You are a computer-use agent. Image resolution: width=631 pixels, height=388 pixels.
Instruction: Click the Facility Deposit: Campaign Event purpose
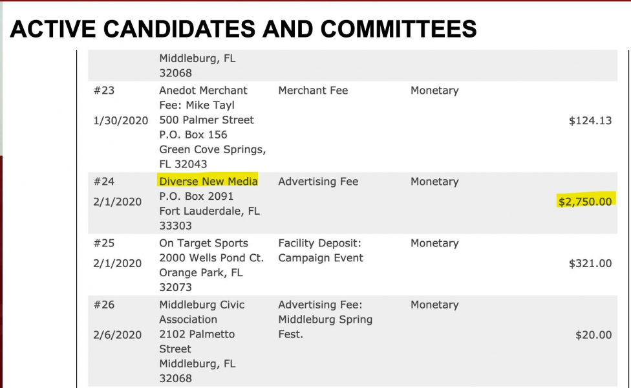click(x=320, y=250)
